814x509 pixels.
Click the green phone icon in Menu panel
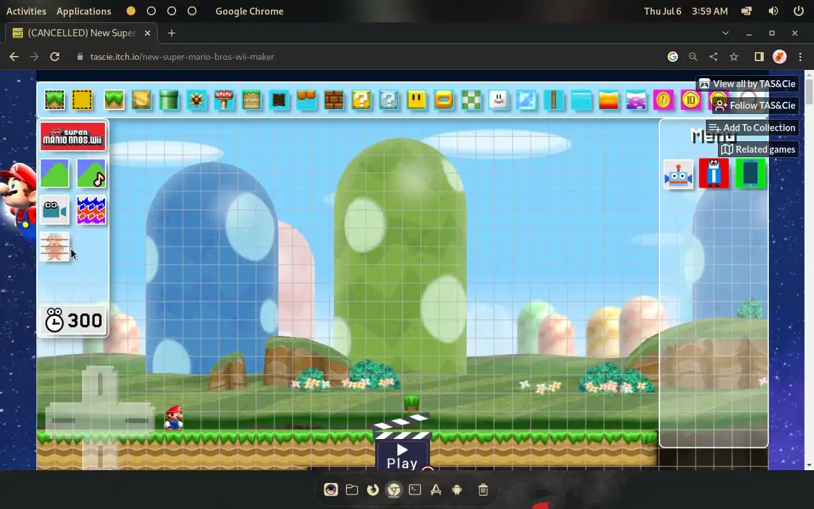pos(750,174)
